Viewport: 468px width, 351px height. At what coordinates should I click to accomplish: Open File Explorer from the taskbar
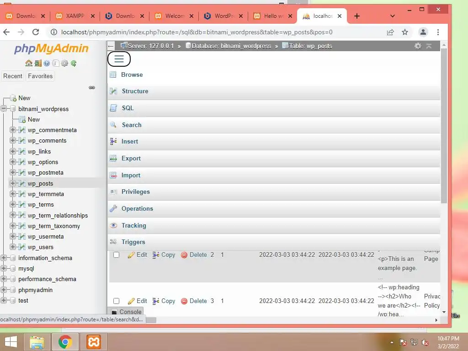point(37,342)
